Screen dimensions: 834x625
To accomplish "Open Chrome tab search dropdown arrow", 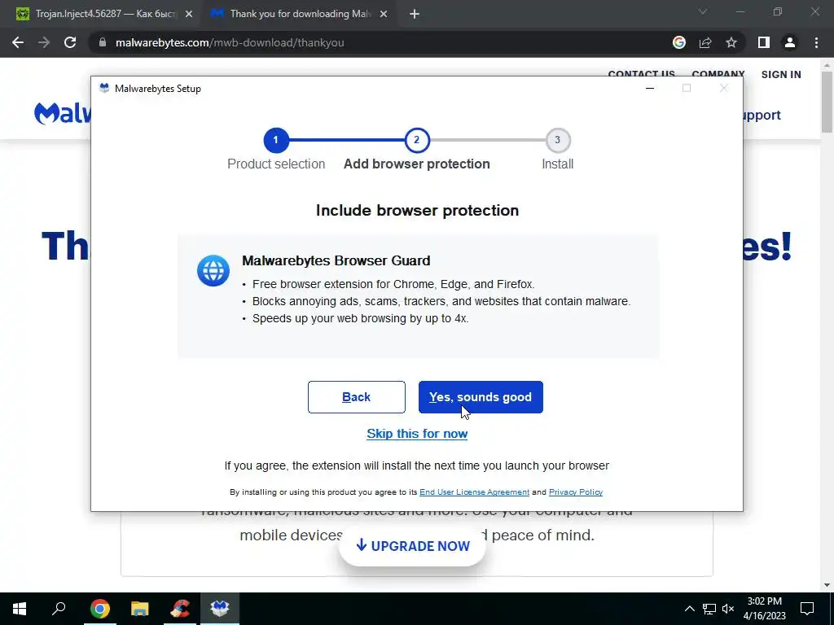I will pyautogui.click(x=703, y=11).
